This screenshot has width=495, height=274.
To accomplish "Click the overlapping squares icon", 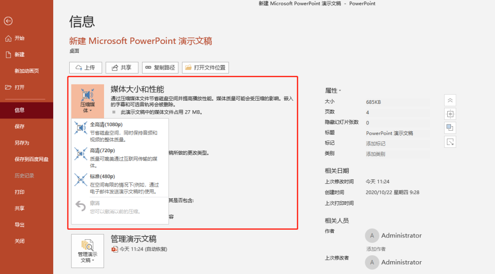I will pos(450,128).
